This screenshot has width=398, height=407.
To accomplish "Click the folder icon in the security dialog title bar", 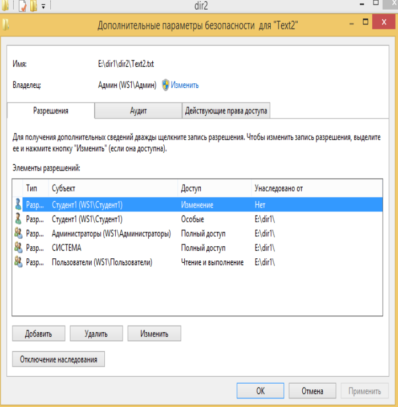I will pyautogui.click(x=6, y=25).
